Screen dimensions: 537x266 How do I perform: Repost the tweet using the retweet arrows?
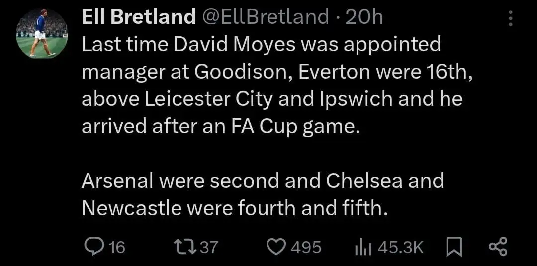184,247
